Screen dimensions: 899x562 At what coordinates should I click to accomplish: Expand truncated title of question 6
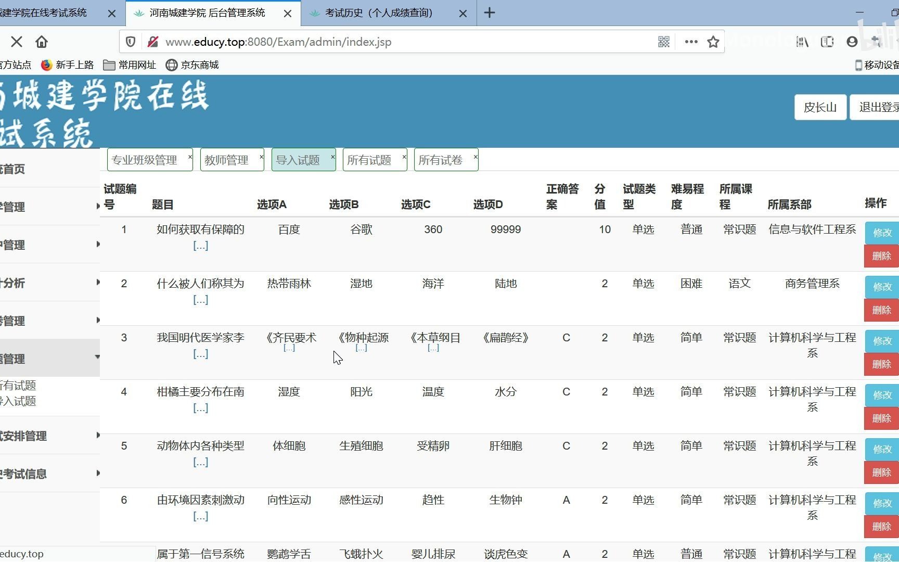point(200,516)
